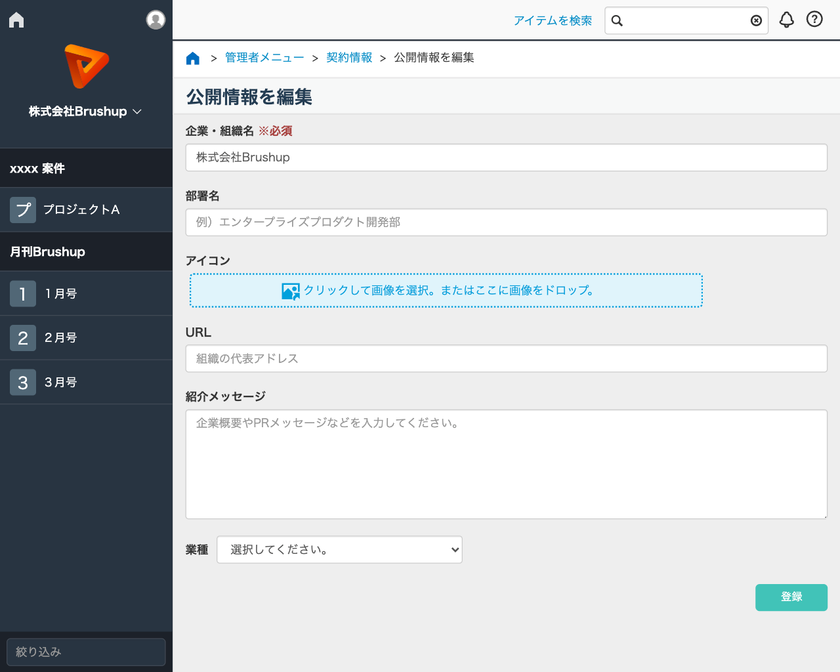Clear the search box with the x icon

pyautogui.click(x=755, y=20)
